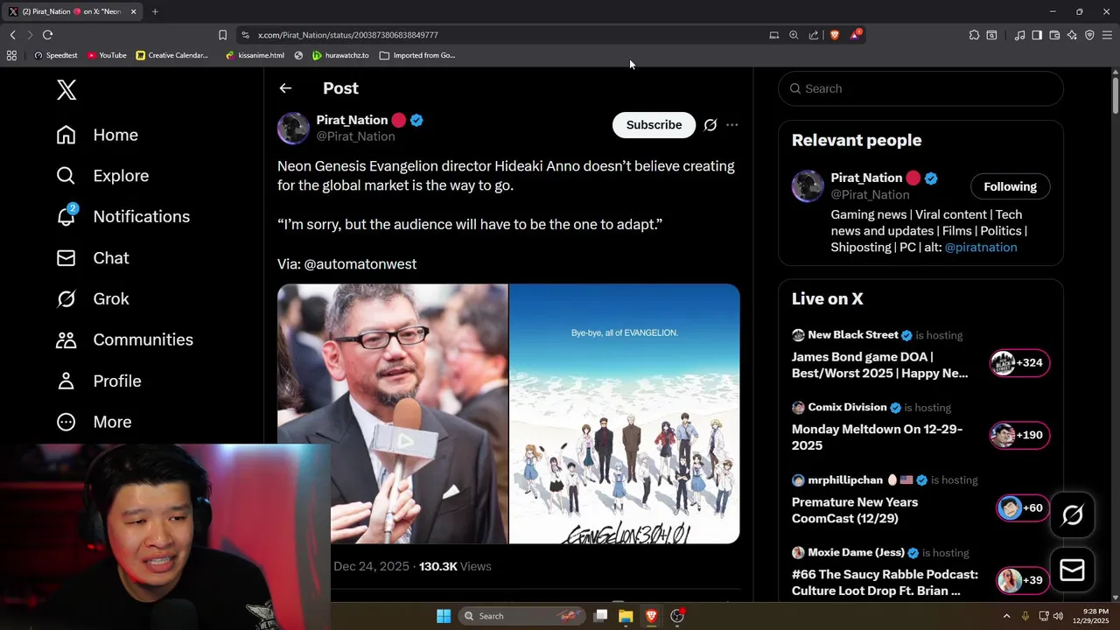The image size is (1120, 630).
Task: Close the Pirat_Nation tab
Action: (133, 11)
